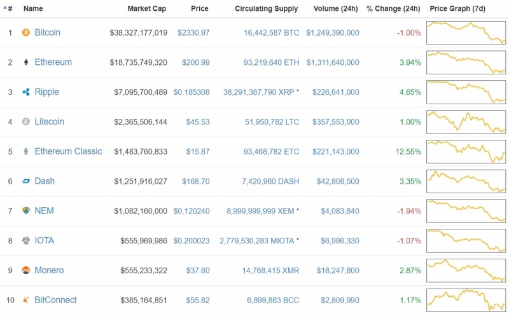Click Ripple price $0.185308

click(192, 92)
